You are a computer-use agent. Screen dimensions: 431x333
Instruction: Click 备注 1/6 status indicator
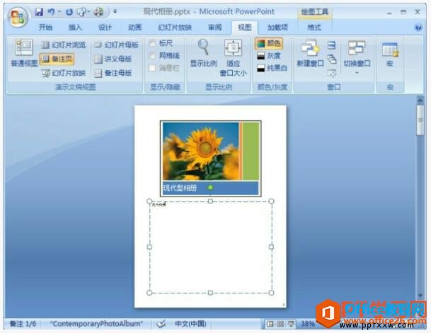[x=23, y=324]
